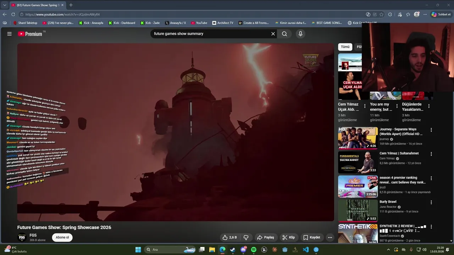454x255 pixels.
Task: Open options menu for SYNTHETIK 2 REVIEW
Action: coord(431,227)
